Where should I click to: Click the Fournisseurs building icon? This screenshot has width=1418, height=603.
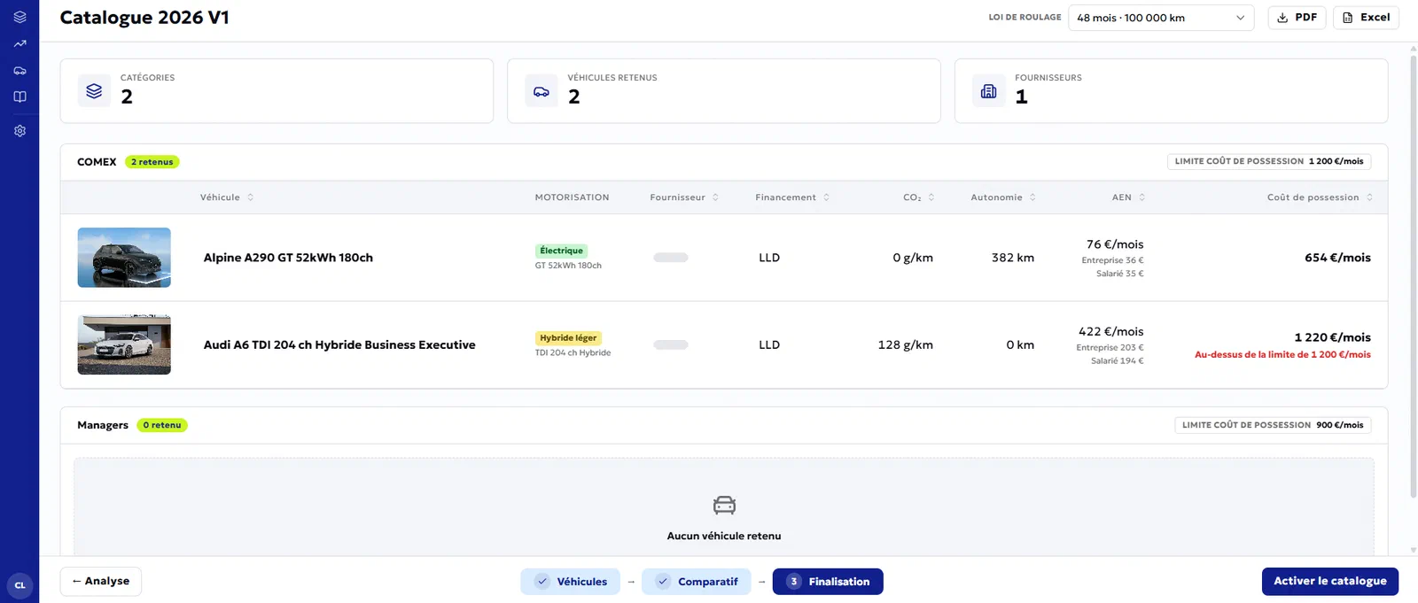coord(989,90)
